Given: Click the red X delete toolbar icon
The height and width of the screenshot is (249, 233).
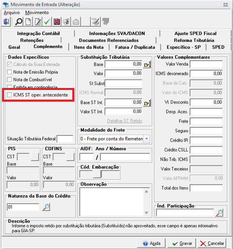Looking at the screenshot, I should (57, 22).
